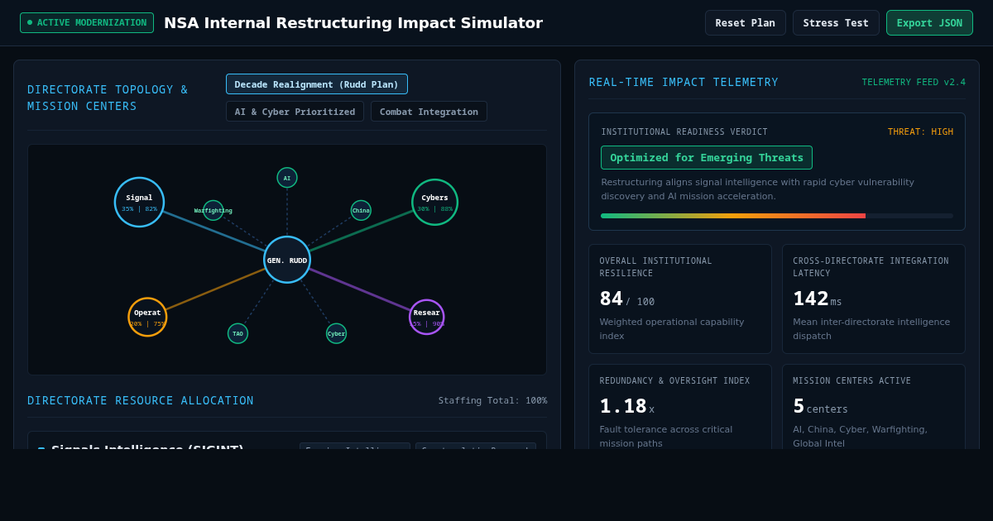Image resolution: width=993 pixels, height=521 pixels.
Task: Click the Directorate Resource Allocation heading
Action: tap(141, 400)
